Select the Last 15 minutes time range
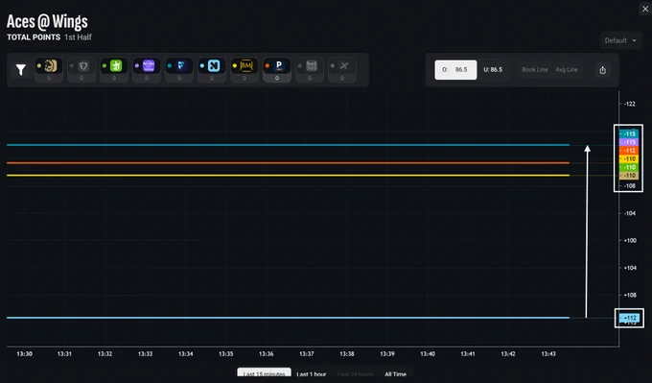The image size is (652, 383). pos(264,373)
